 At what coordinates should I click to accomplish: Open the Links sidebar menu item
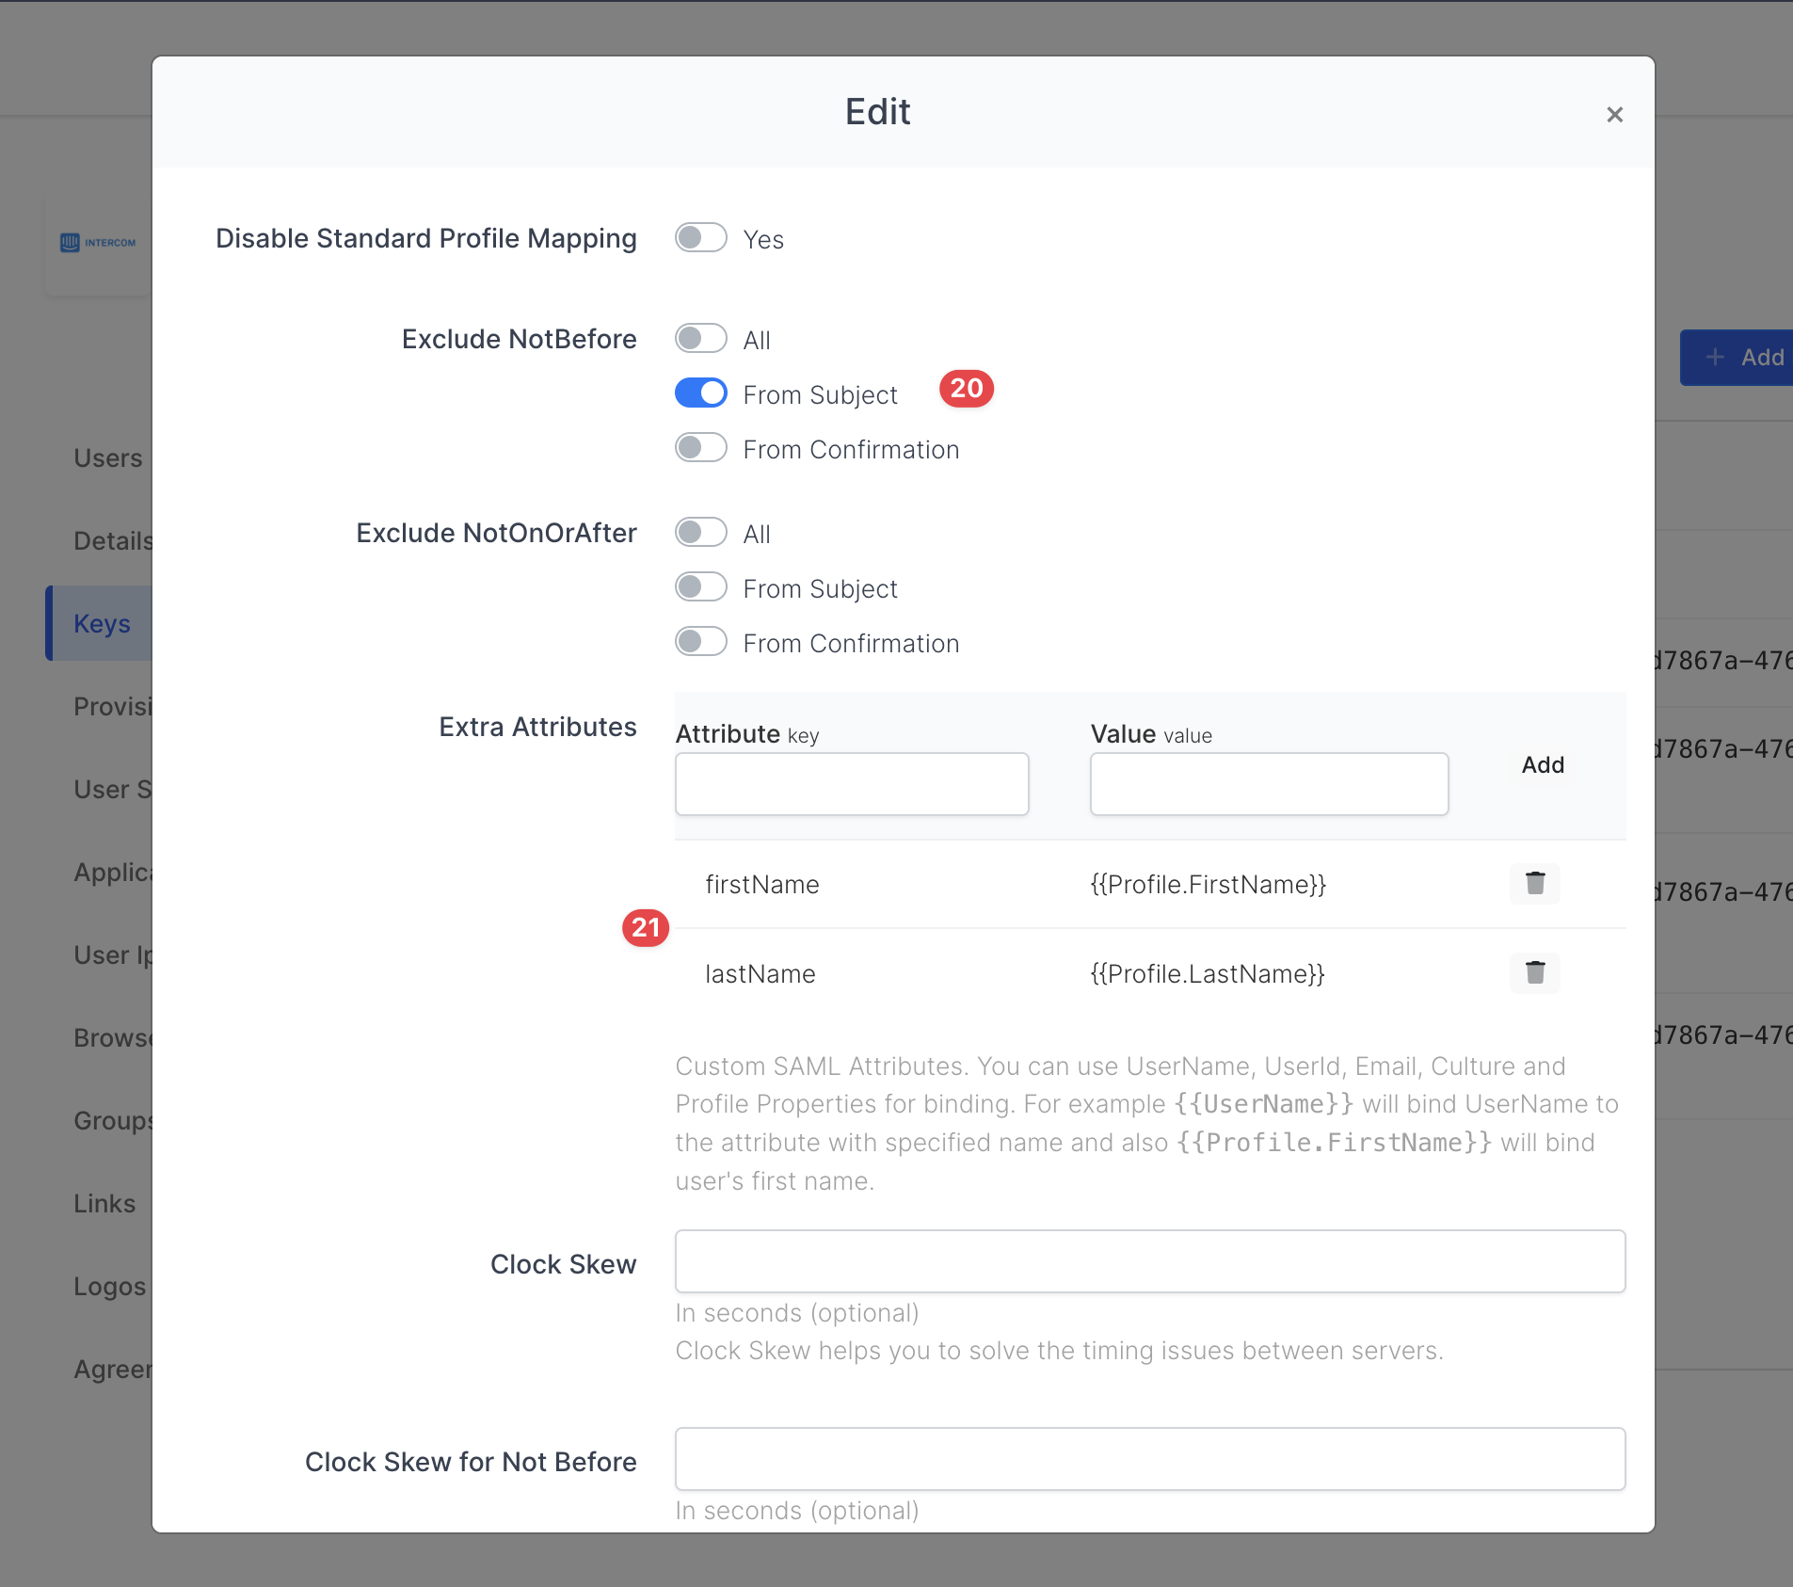pyautogui.click(x=104, y=1204)
